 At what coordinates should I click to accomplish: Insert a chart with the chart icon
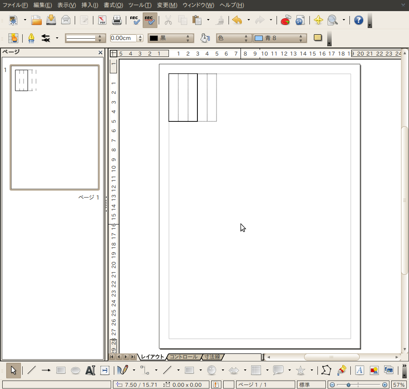pyautogui.click(x=285, y=20)
